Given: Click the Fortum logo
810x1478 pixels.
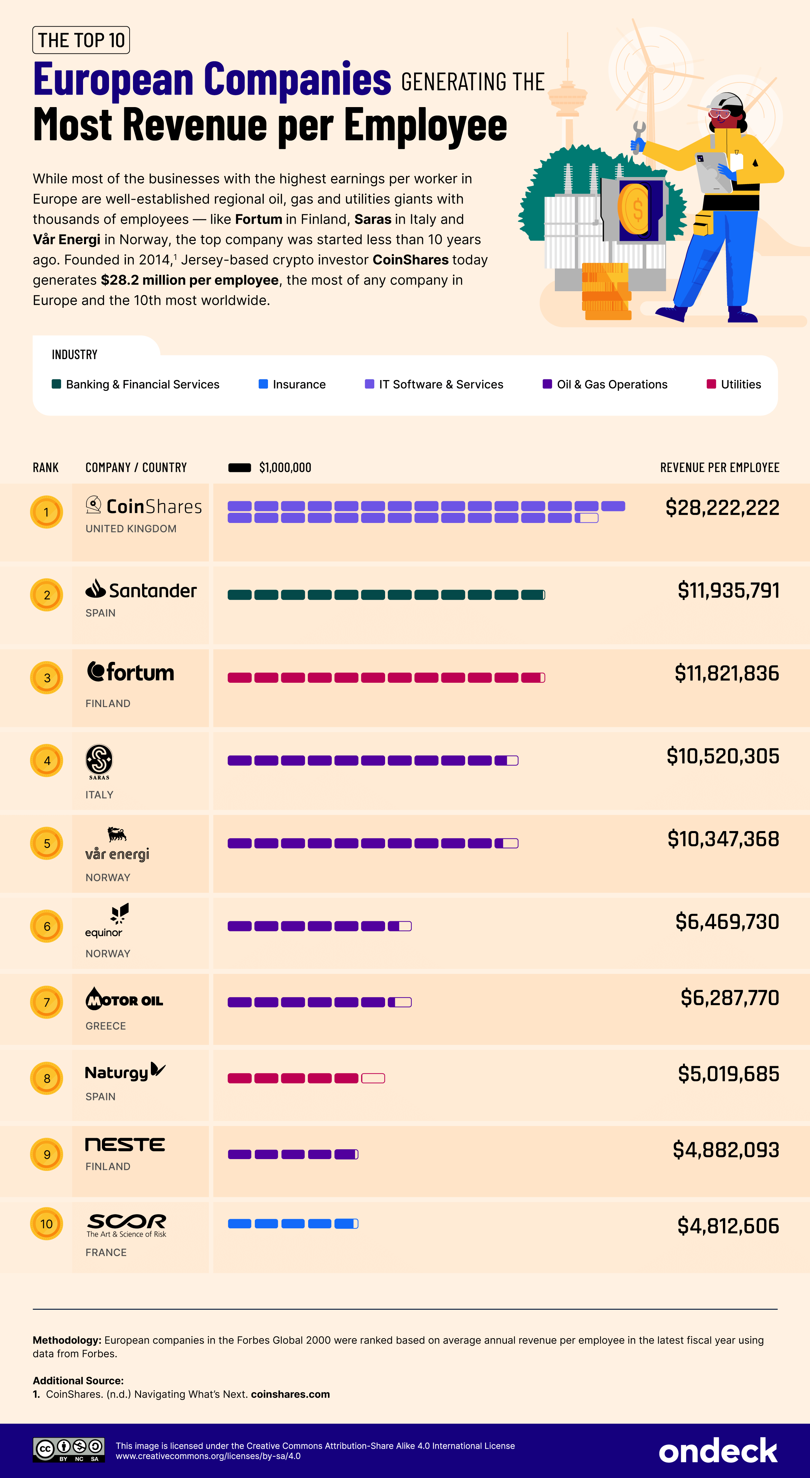Looking at the screenshot, I should (x=130, y=672).
